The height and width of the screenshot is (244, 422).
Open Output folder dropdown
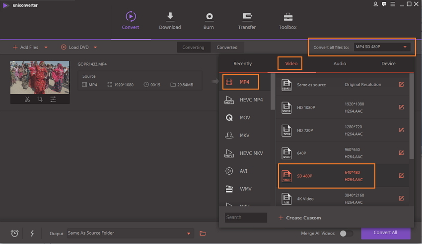[130, 233]
